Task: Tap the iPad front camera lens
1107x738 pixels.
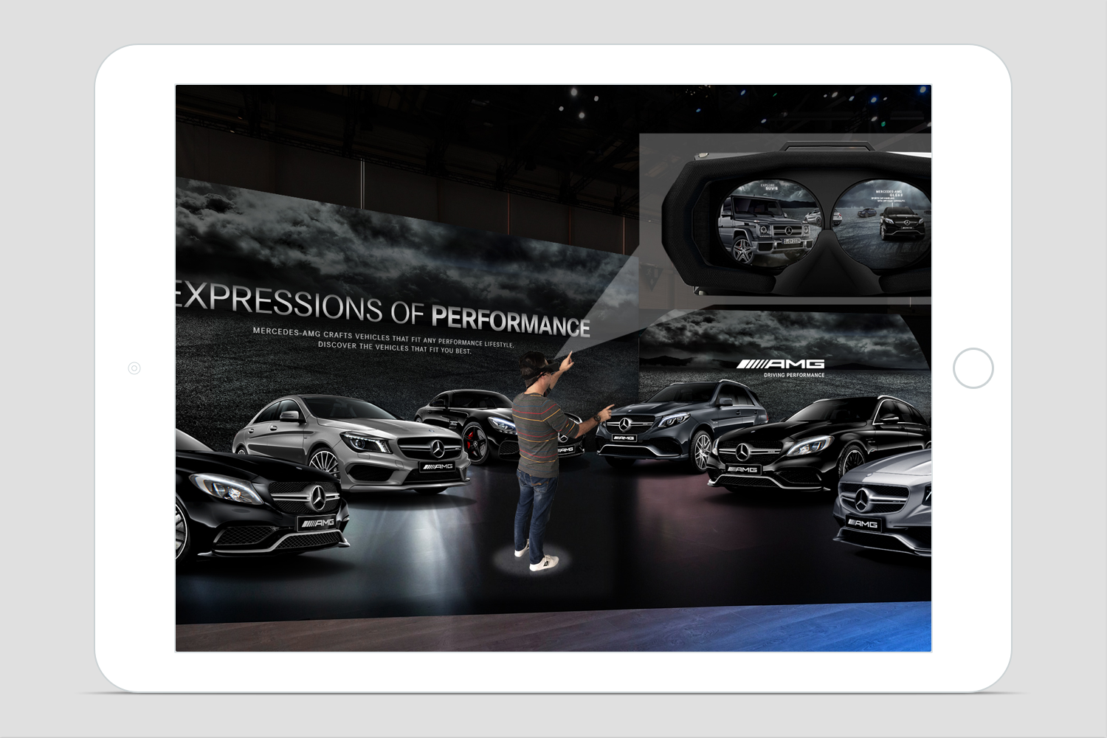Action: click(134, 368)
